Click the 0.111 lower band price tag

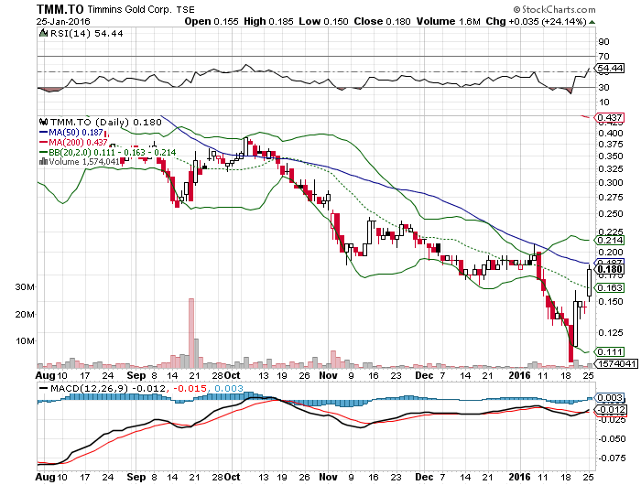click(610, 351)
